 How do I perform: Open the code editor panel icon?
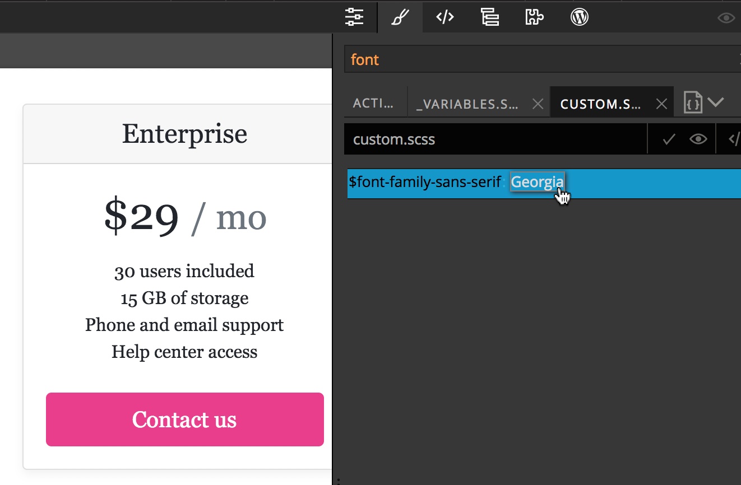(445, 17)
